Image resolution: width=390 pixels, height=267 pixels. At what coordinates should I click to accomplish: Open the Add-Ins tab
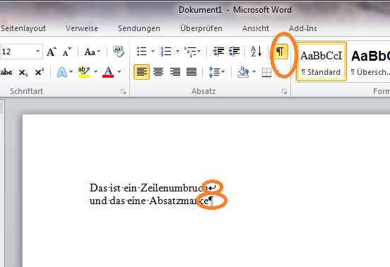[303, 28]
